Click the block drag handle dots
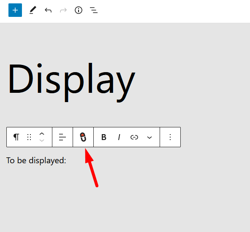Image resolution: width=250 pixels, height=232 pixels. tap(29, 137)
